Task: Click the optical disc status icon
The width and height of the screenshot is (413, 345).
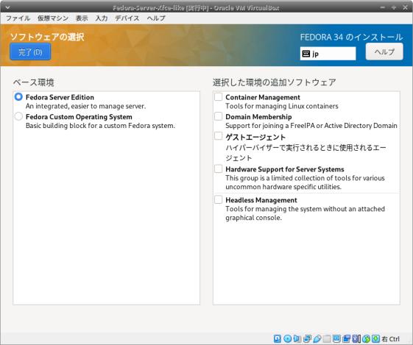Action: pyautogui.click(x=288, y=338)
